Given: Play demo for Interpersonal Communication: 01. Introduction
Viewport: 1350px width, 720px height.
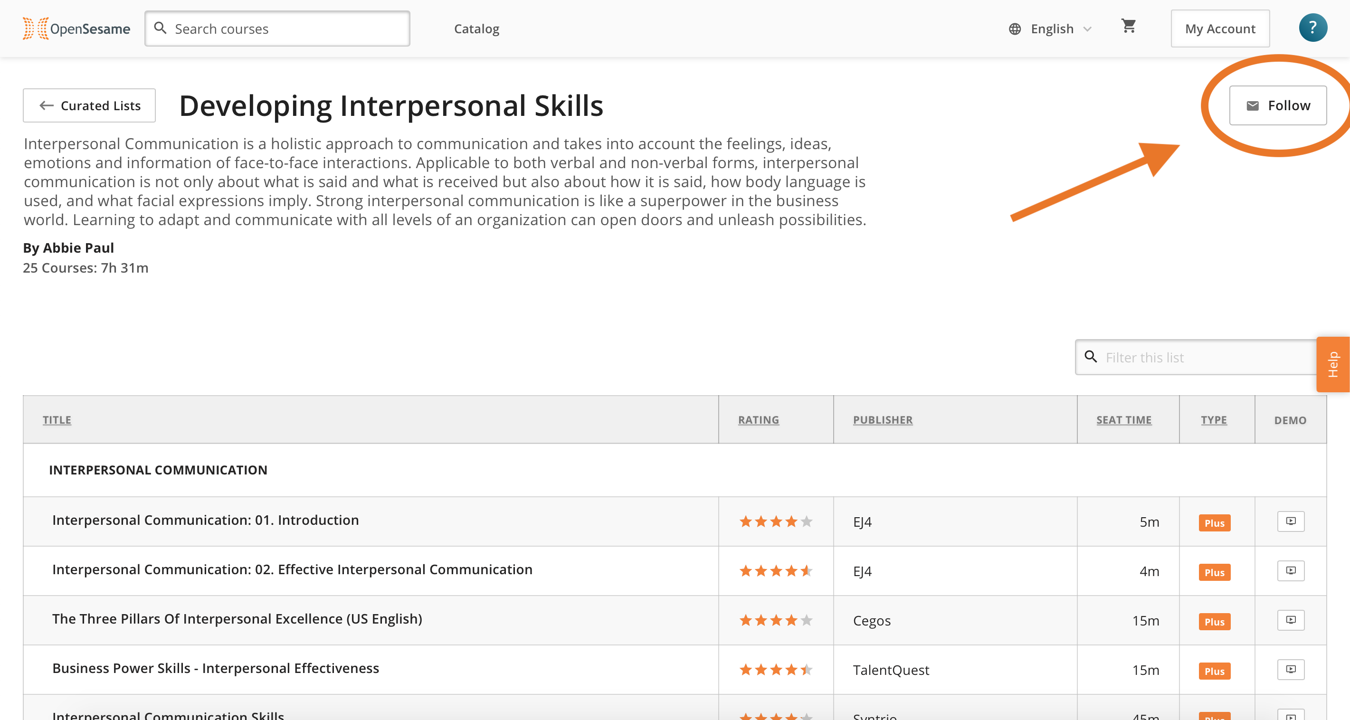Looking at the screenshot, I should click(1291, 521).
